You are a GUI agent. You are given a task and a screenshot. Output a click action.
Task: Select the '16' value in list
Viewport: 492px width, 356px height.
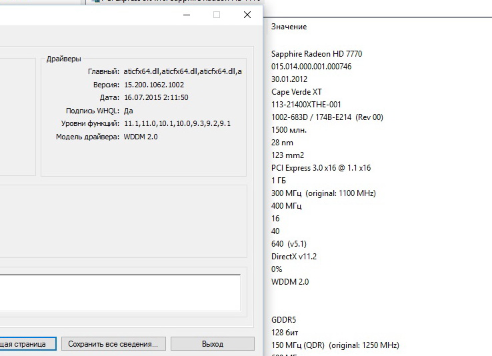pos(275,219)
